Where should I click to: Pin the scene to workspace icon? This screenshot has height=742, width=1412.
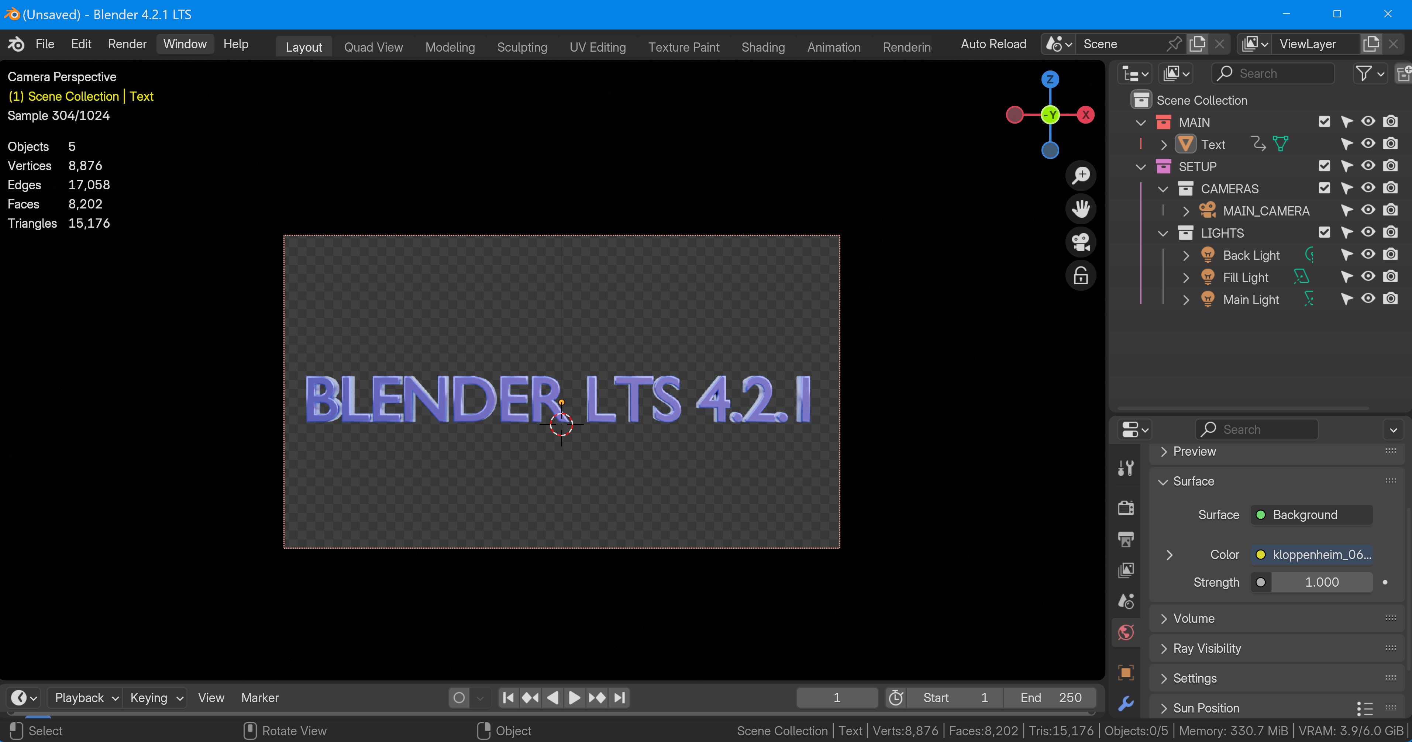pos(1174,44)
